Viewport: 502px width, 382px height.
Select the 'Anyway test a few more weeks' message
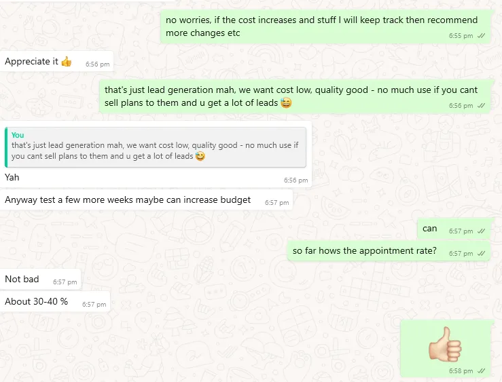[146, 200]
